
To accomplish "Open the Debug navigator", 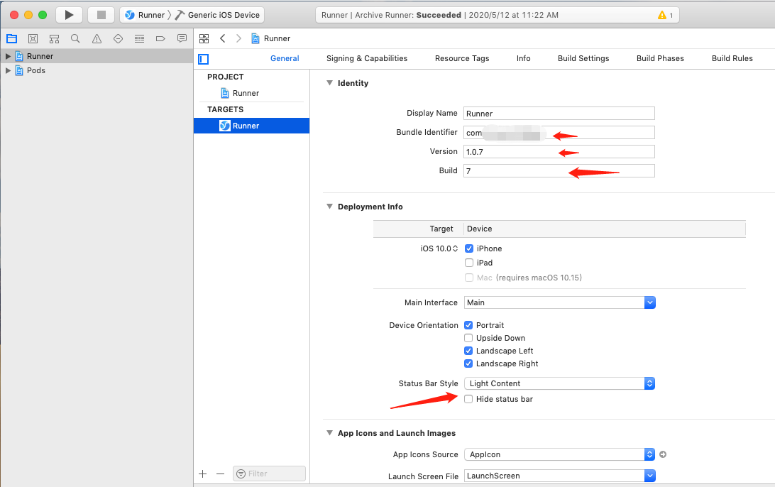I will click(139, 38).
